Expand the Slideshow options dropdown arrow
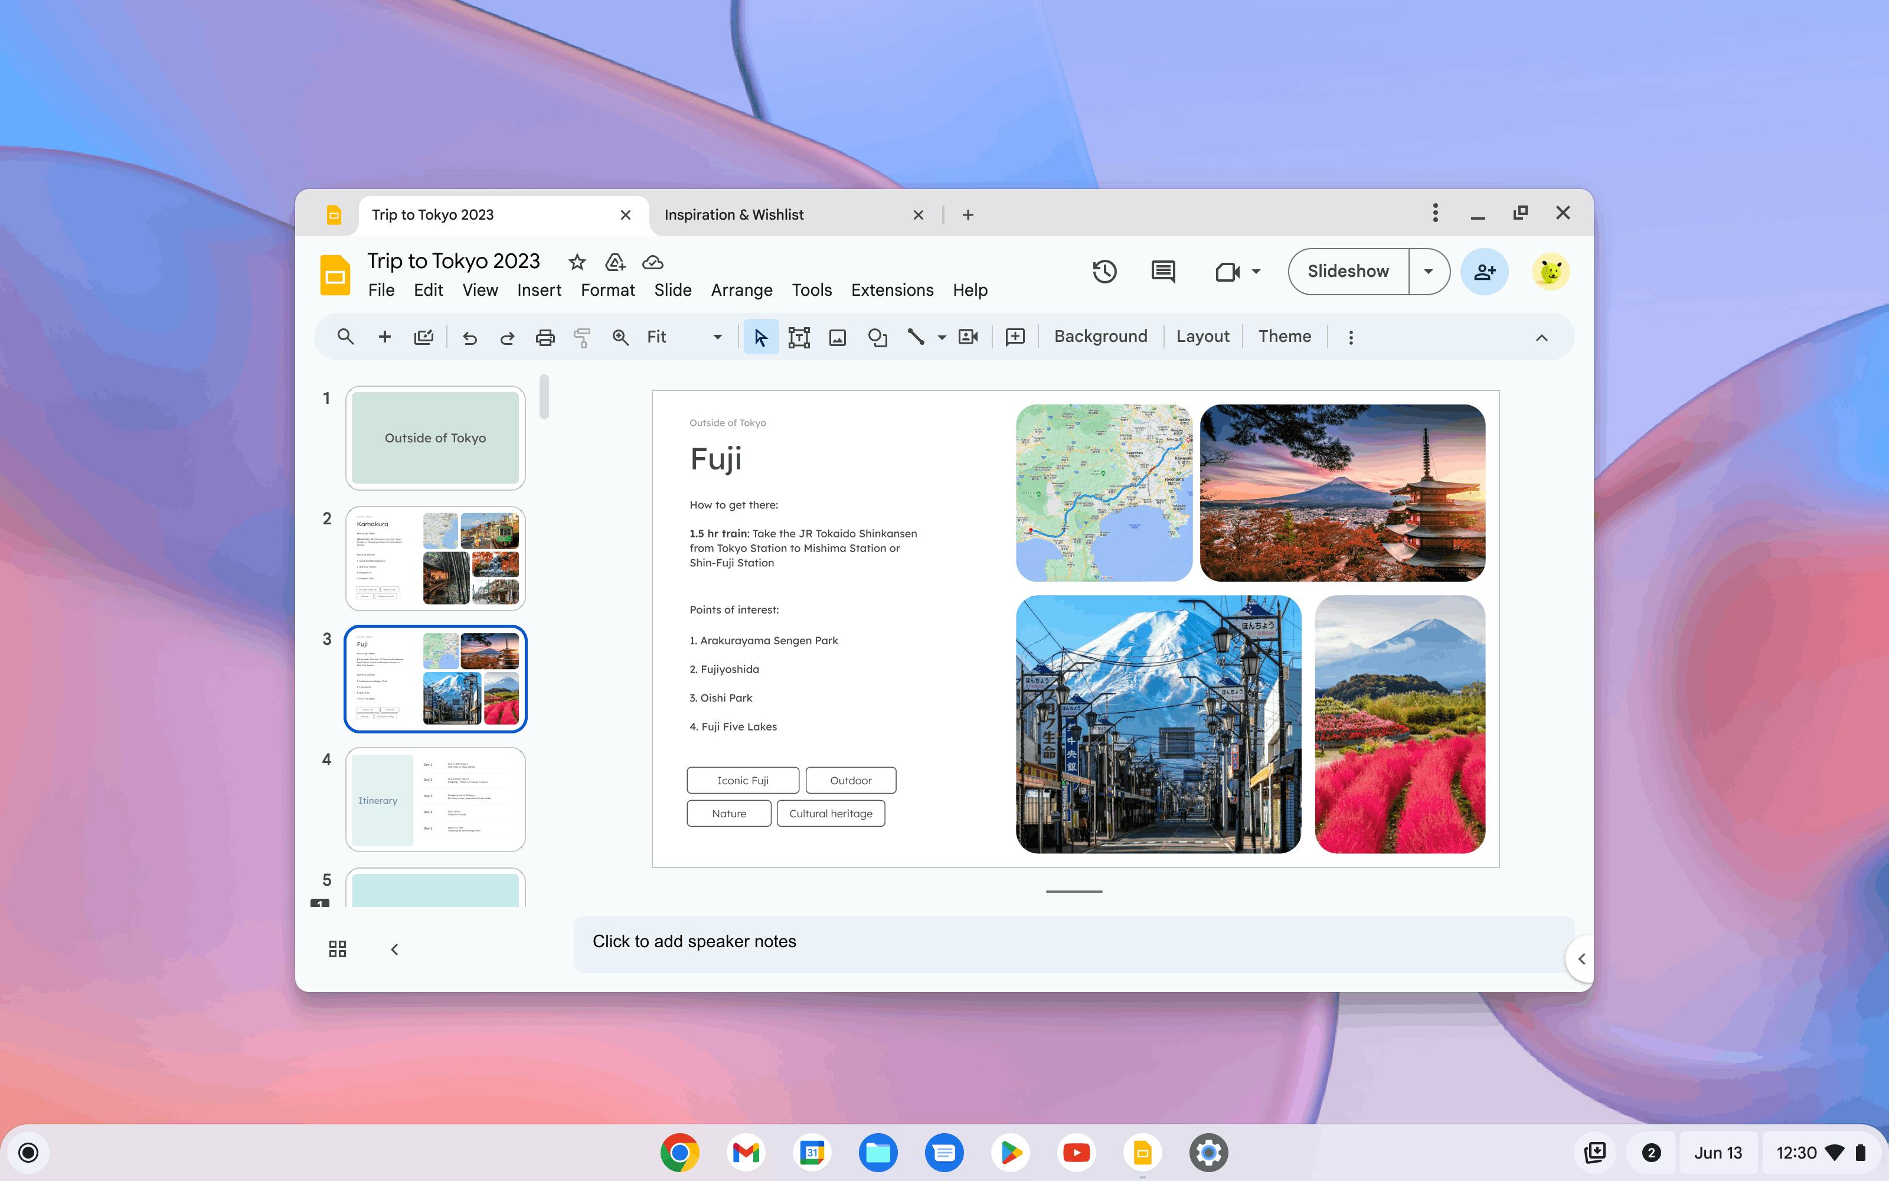The height and width of the screenshot is (1181, 1889). click(1428, 272)
